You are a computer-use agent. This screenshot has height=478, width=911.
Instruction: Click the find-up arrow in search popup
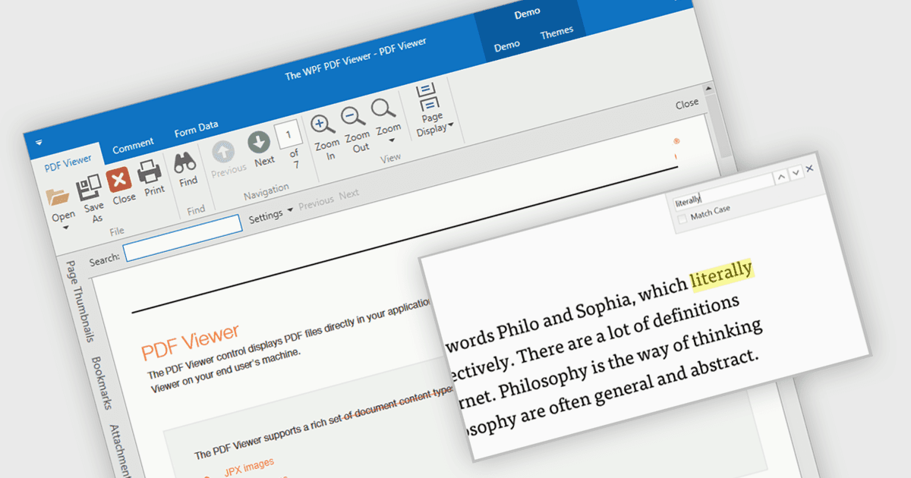click(x=781, y=178)
